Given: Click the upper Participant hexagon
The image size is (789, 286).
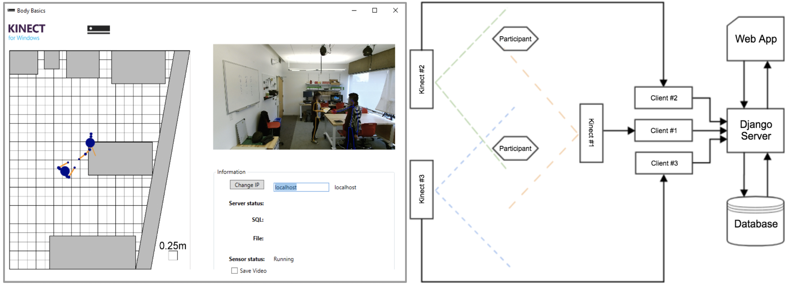Looking at the screenshot, I should (515, 39).
